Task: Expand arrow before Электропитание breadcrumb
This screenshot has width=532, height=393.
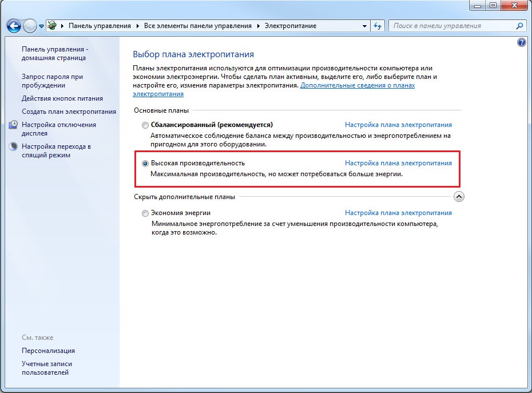Action: pos(258,26)
